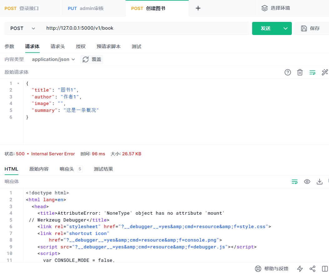This screenshot has width=329, height=275.
Task: Toggle line wrap for the response body
Action: [295, 181]
